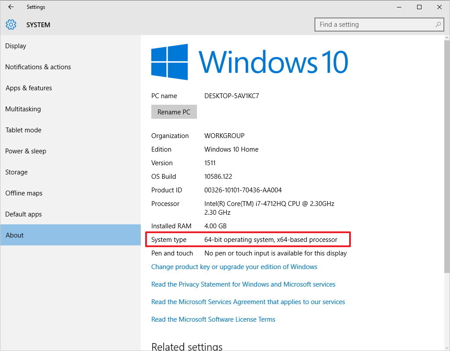
Task: Open Notifications & actions settings
Action: click(x=38, y=67)
